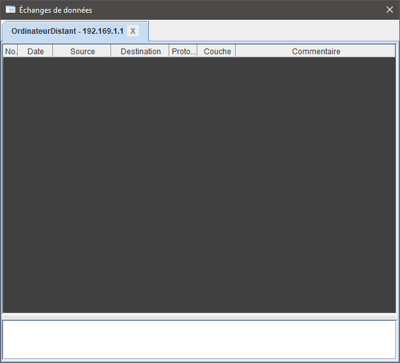Click the Source column header
Image resolution: width=400 pixels, height=363 pixels.
click(x=82, y=51)
